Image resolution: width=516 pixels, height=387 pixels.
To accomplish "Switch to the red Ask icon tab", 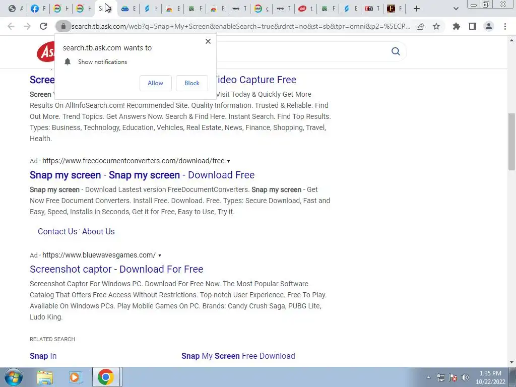I will pyautogui.click(x=305, y=9).
